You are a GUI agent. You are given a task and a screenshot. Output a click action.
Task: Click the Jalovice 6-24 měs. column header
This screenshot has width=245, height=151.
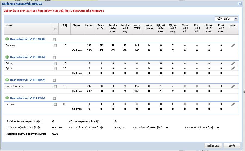(x=113, y=29)
